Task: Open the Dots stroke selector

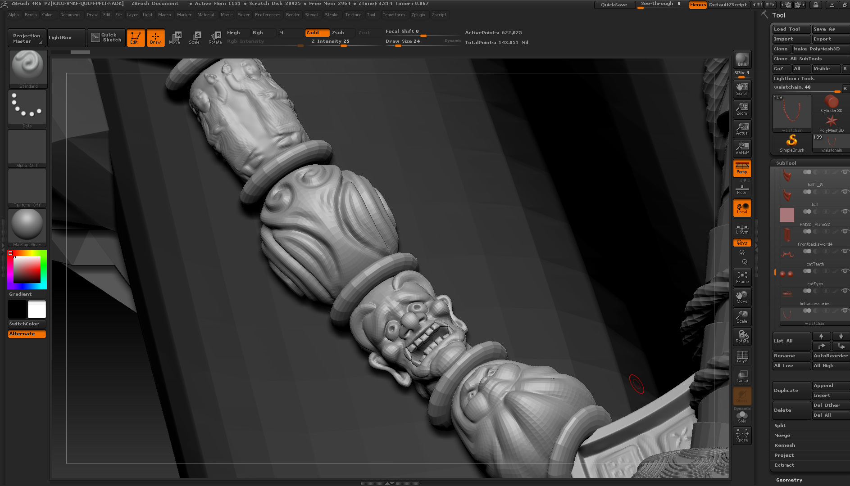Action: (x=27, y=109)
